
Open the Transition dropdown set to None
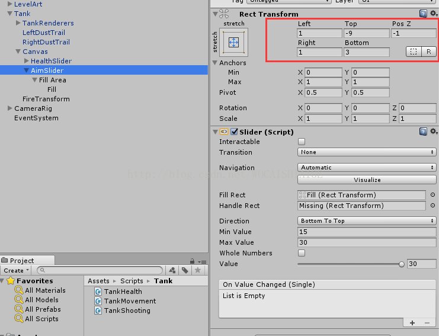coord(367,152)
